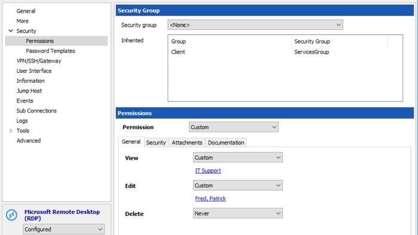Screen dimensions: 418x235
Task: Open the Delete permission dropdown
Action: [238, 214]
